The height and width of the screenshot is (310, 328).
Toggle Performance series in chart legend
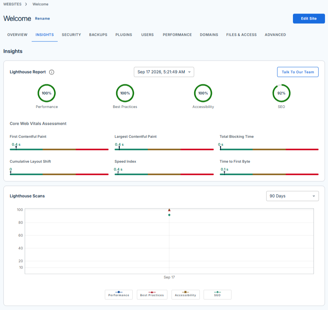click(119, 295)
